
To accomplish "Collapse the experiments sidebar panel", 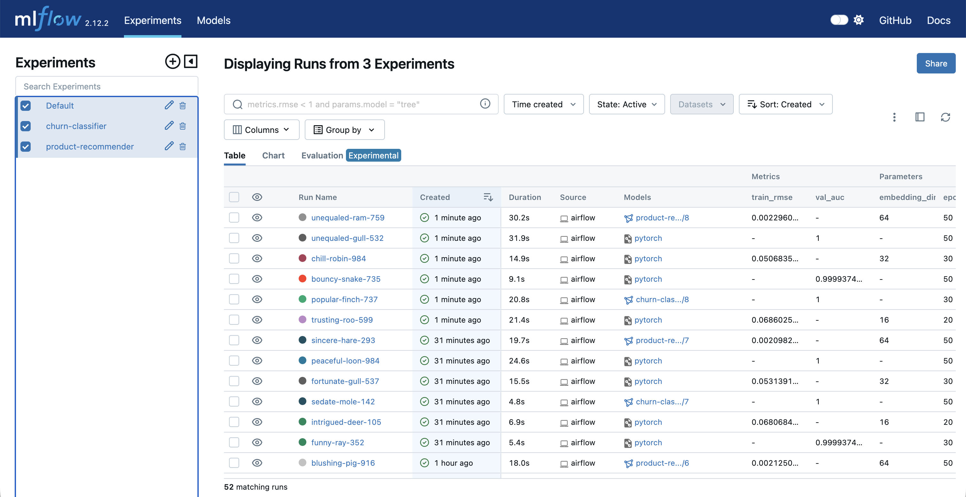I will coord(190,62).
